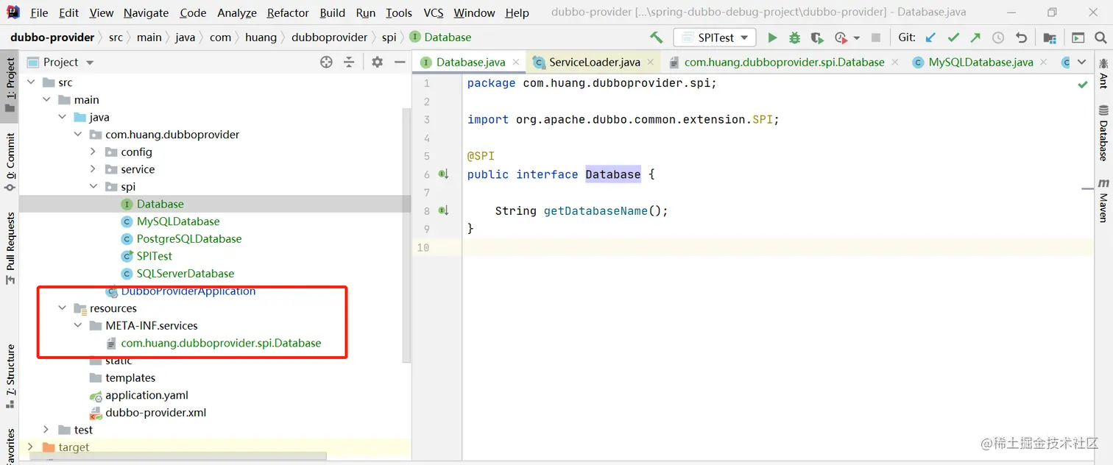The image size is (1113, 465).
Task: Select SQLServerDatabase class in tree
Action: 185,274
